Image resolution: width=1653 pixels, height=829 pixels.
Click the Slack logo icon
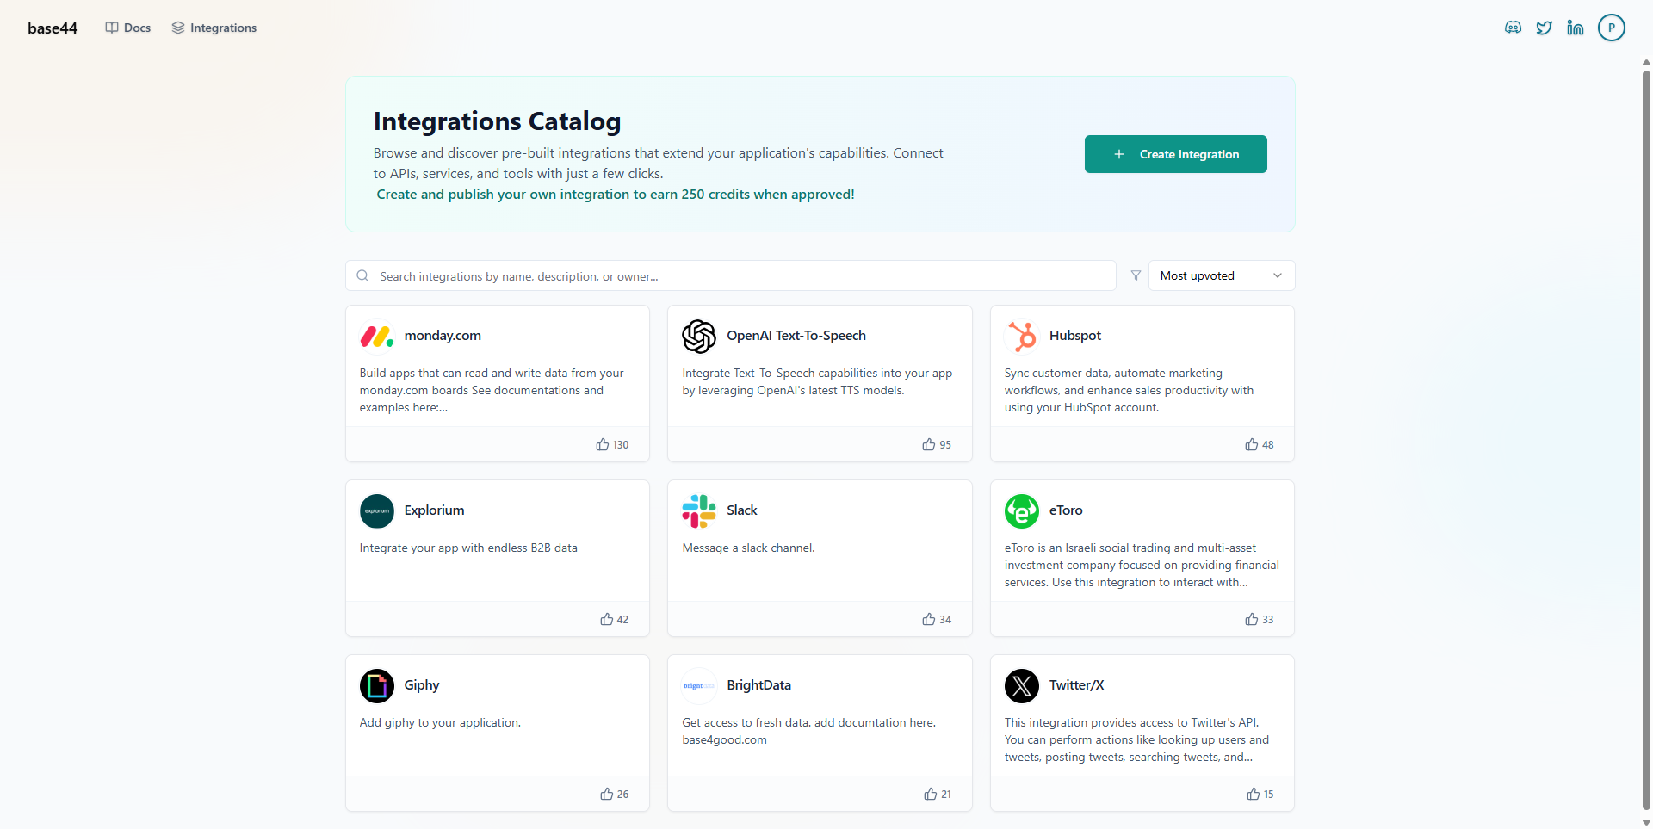pyautogui.click(x=699, y=510)
